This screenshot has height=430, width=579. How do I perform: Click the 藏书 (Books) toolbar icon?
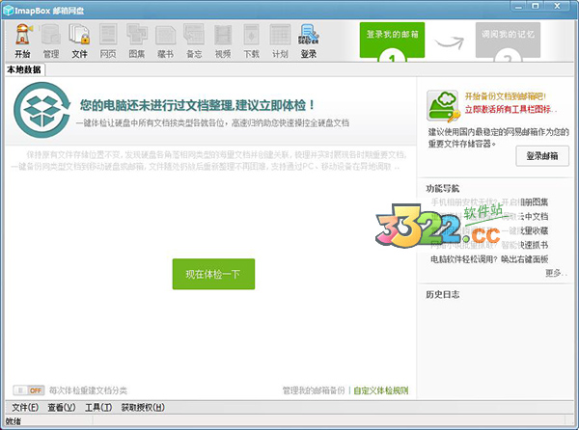166,40
